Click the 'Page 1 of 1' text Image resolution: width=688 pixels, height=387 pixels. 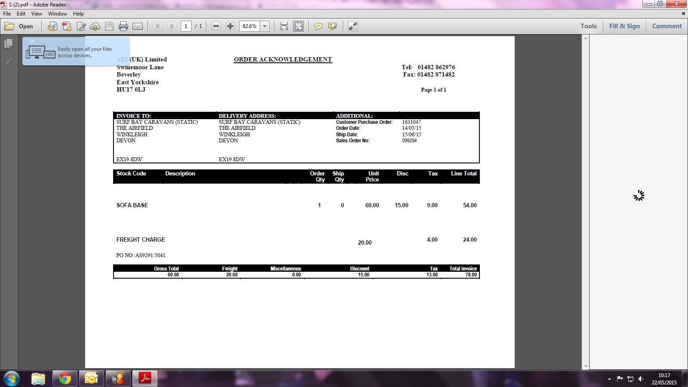433,90
